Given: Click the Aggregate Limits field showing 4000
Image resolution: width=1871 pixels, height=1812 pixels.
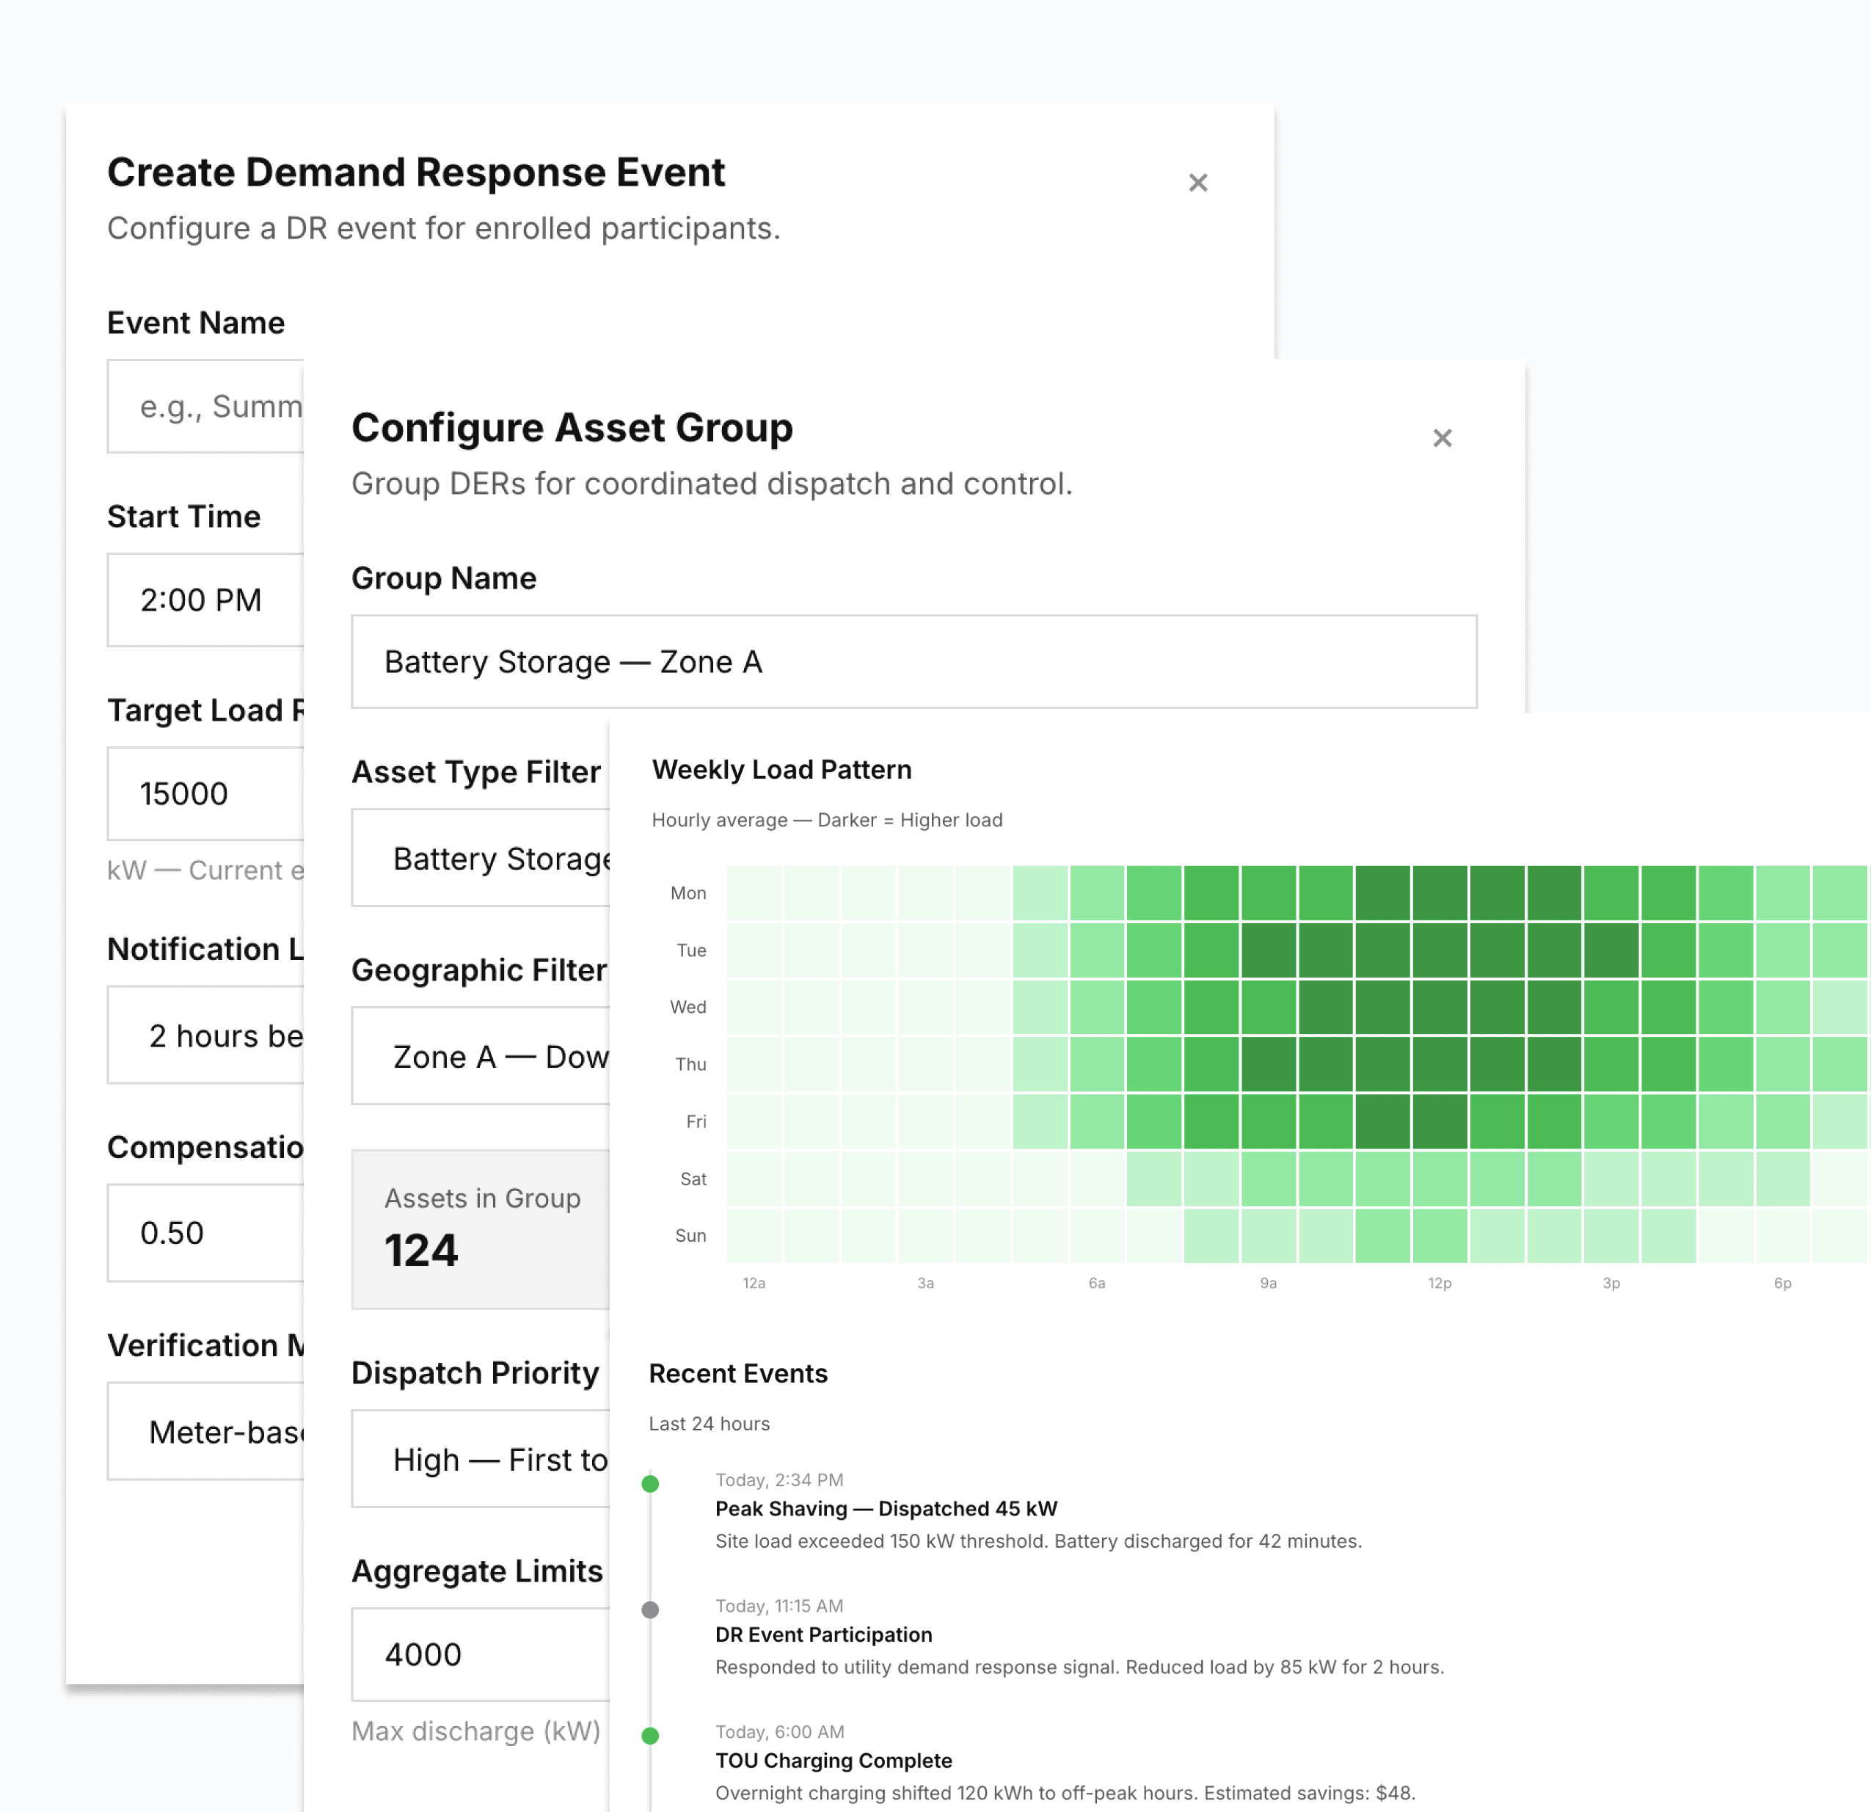Looking at the screenshot, I should coord(480,1654).
